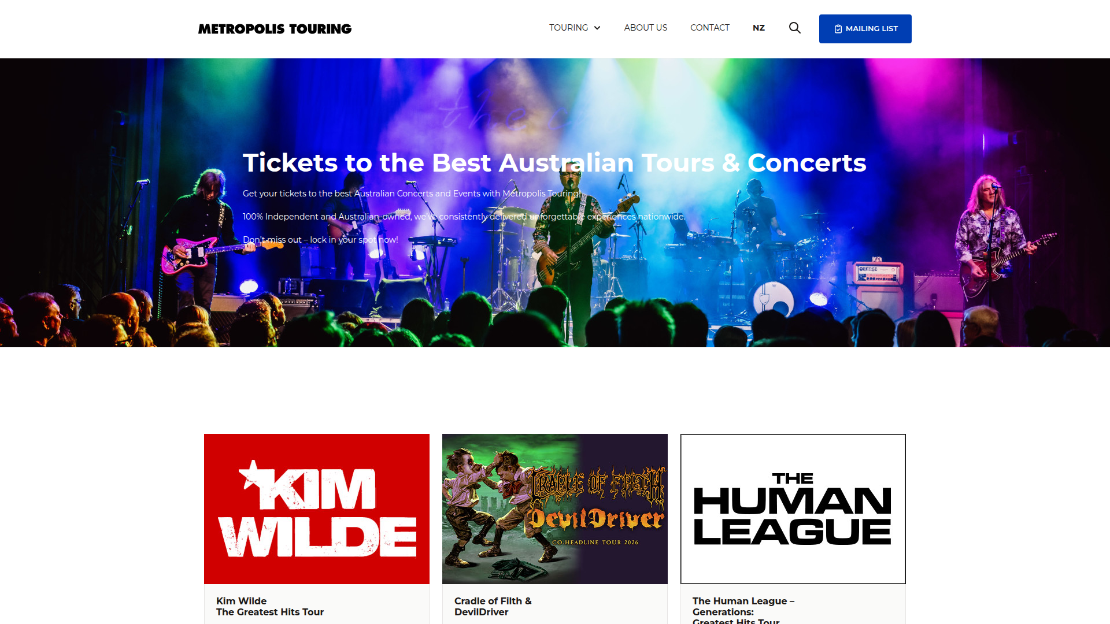
Task: Open the Contact page link
Action: click(709, 28)
